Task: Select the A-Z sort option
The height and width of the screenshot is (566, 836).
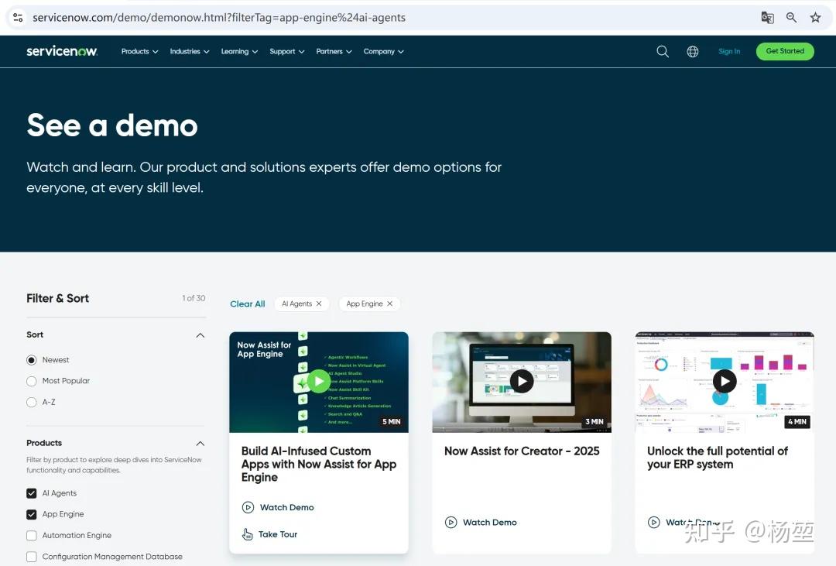Action: [x=32, y=402]
